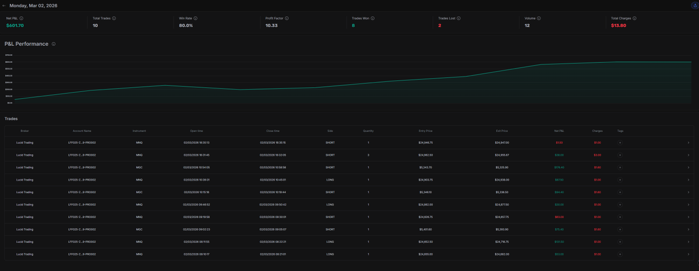Select the Monday, Mar 02, 2026 date heading
This screenshot has width=699, height=271.
pos(33,6)
